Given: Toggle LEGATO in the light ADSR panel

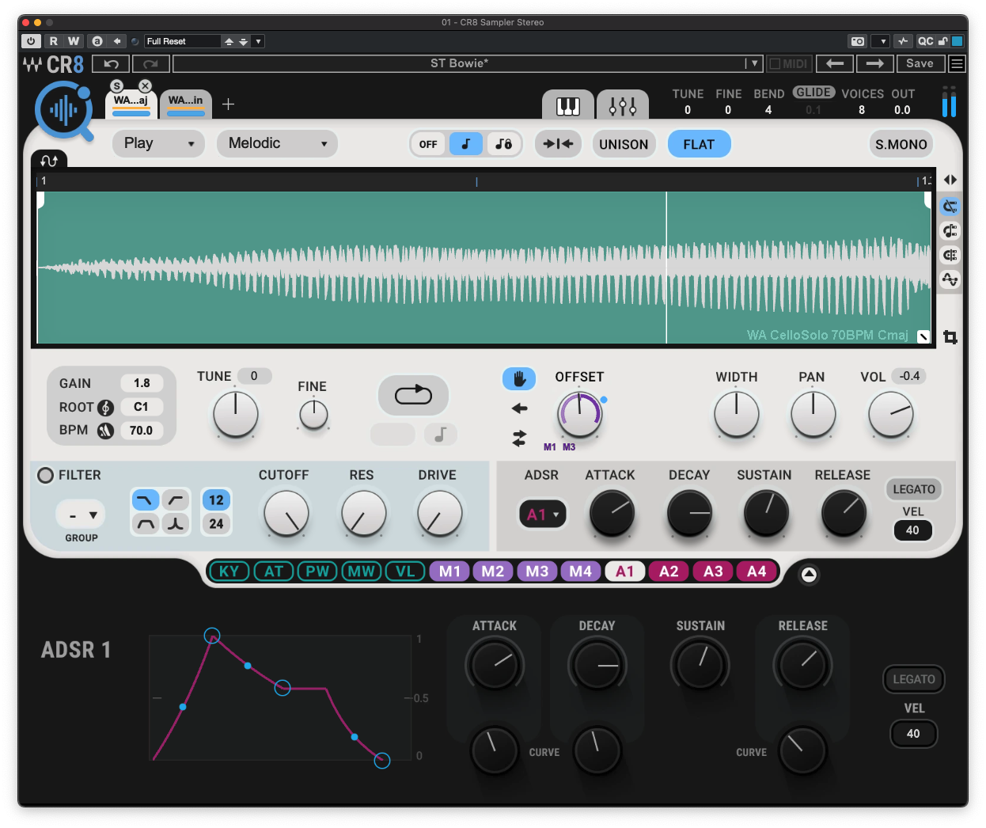Looking at the screenshot, I should click(x=914, y=489).
